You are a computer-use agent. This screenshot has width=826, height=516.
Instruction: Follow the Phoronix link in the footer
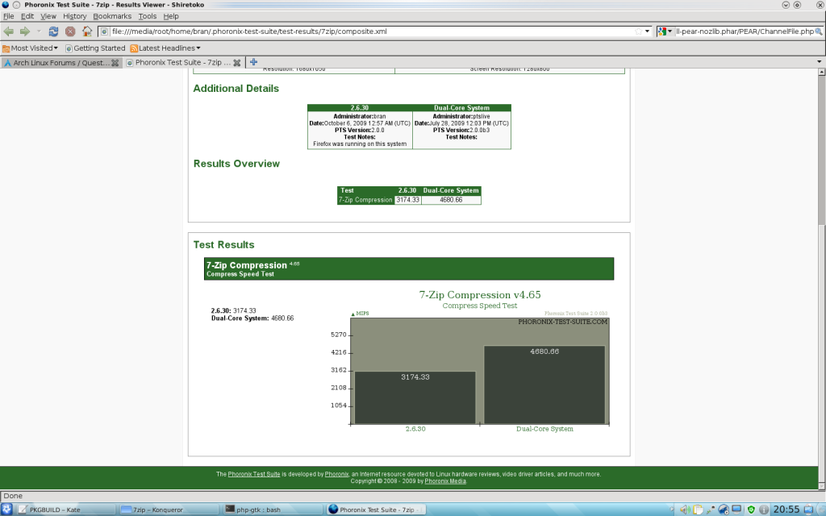pos(336,474)
